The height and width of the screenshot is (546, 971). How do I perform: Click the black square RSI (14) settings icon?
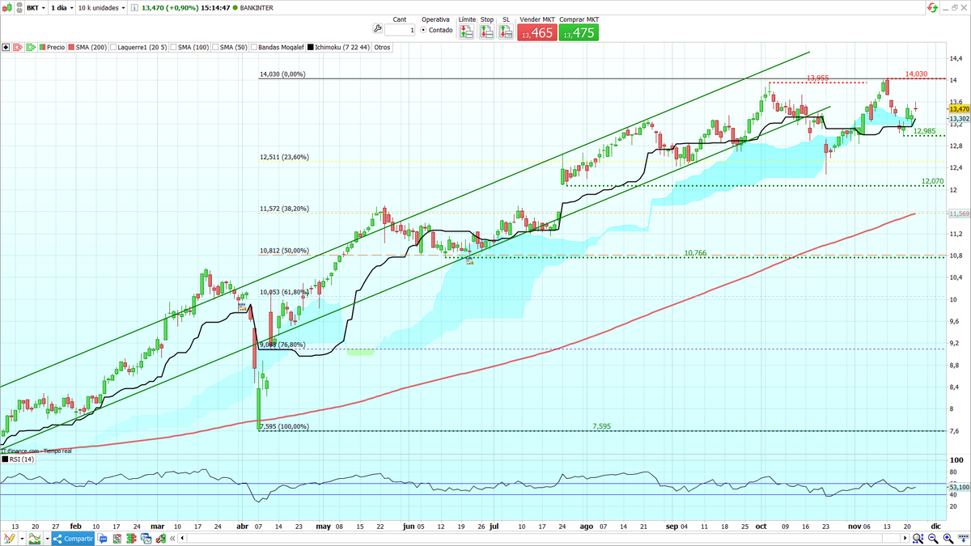(6, 459)
